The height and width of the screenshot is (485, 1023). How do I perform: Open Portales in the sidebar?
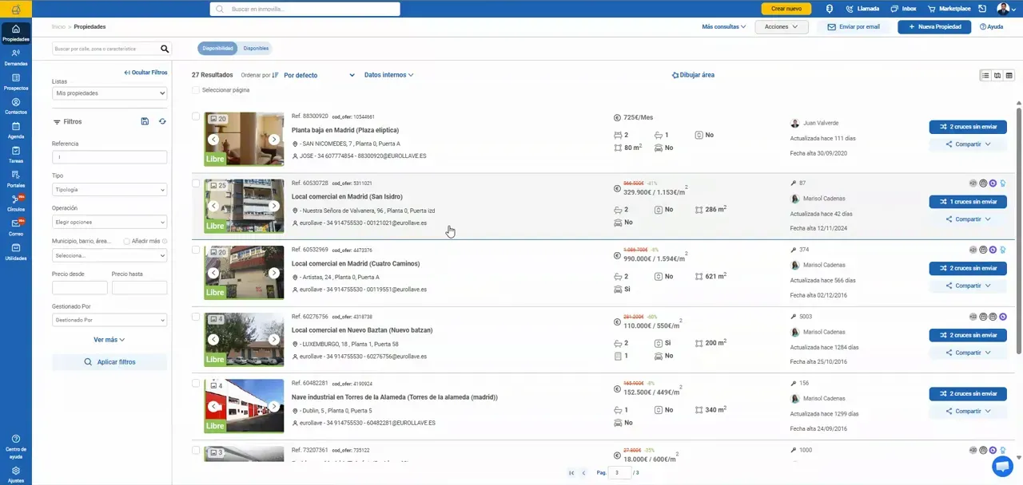coord(16,179)
